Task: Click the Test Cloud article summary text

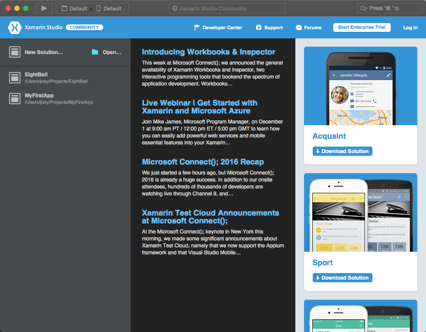Action: coord(213,242)
